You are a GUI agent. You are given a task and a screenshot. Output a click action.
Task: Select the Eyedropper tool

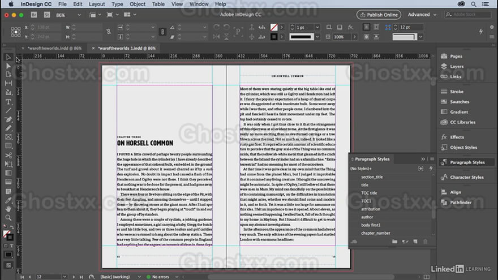(8, 200)
